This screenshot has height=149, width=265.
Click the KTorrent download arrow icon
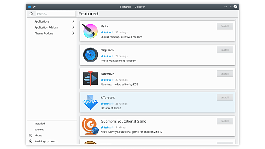[x=90, y=103]
